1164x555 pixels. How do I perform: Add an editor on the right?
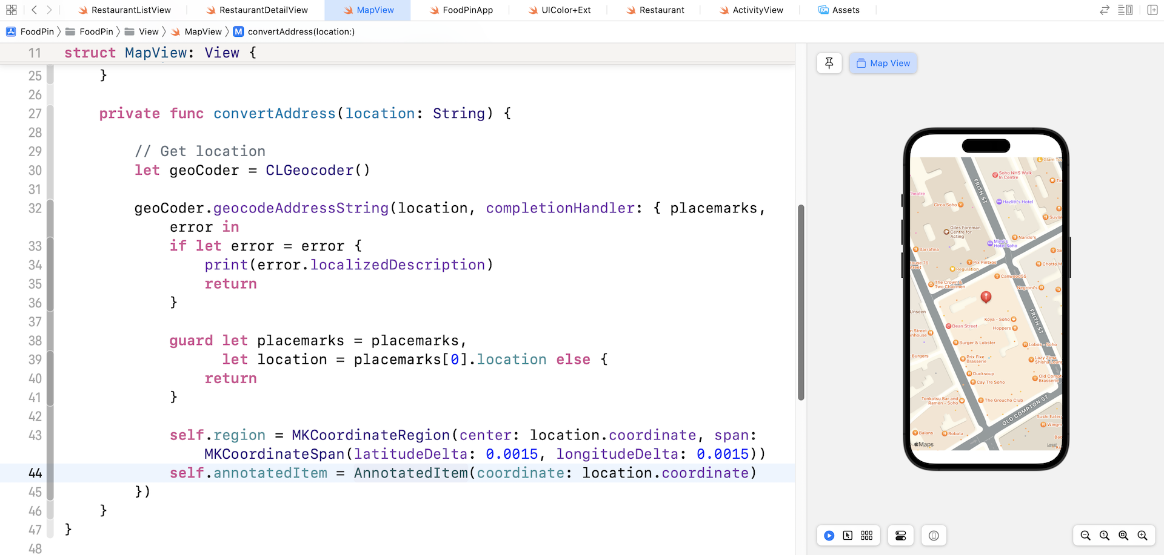pos(1152,10)
